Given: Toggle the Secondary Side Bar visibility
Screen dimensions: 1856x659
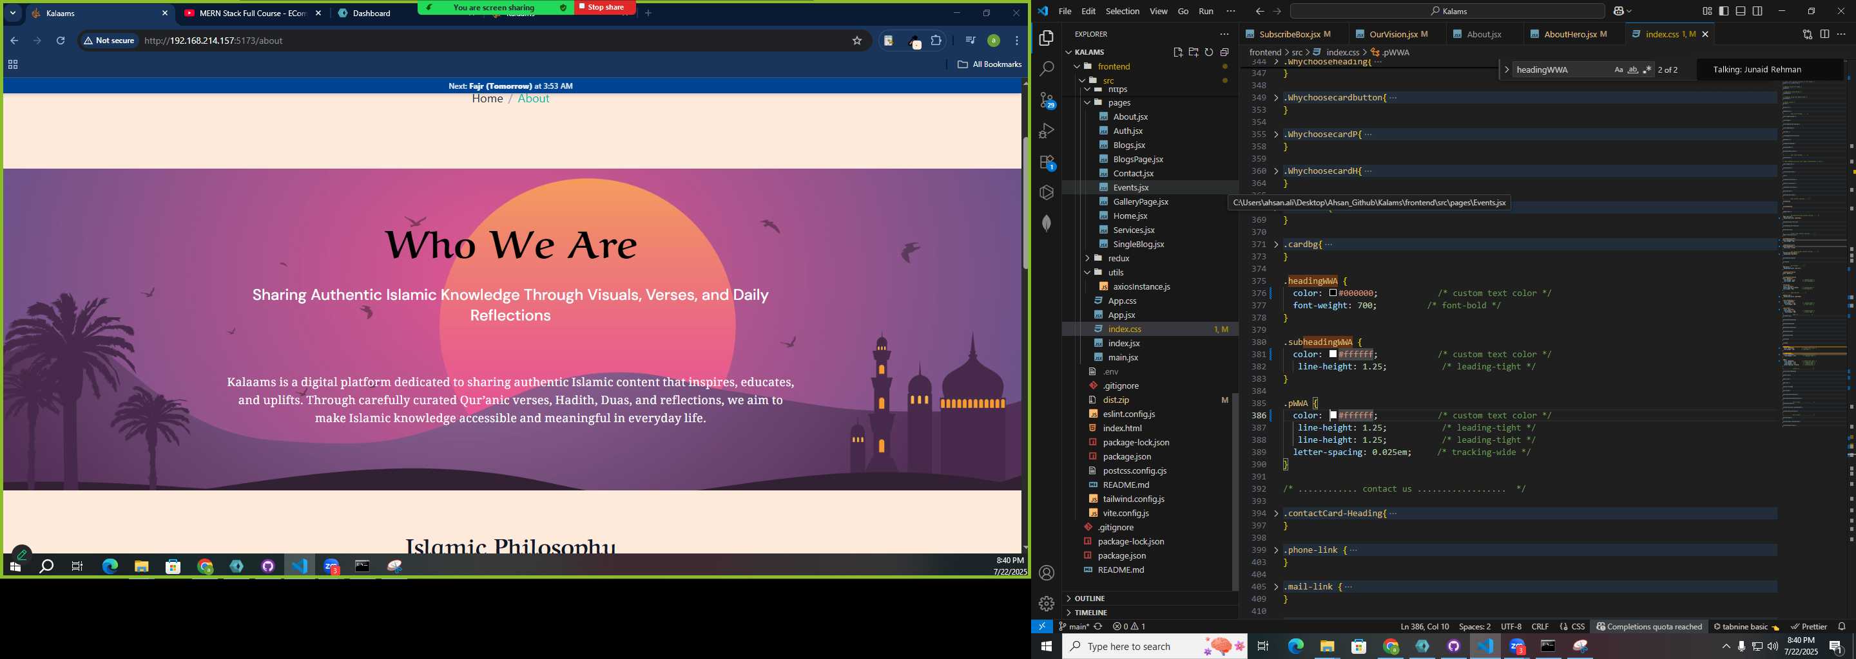Looking at the screenshot, I should [x=1757, y=11].
